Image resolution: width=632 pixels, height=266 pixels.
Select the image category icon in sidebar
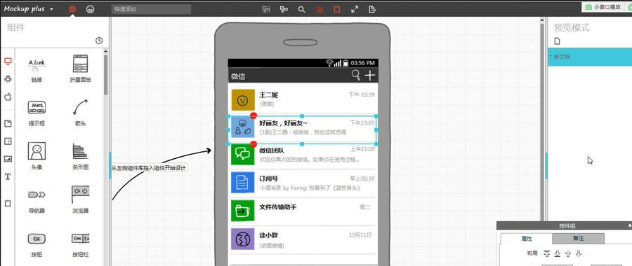click(8, 159)
